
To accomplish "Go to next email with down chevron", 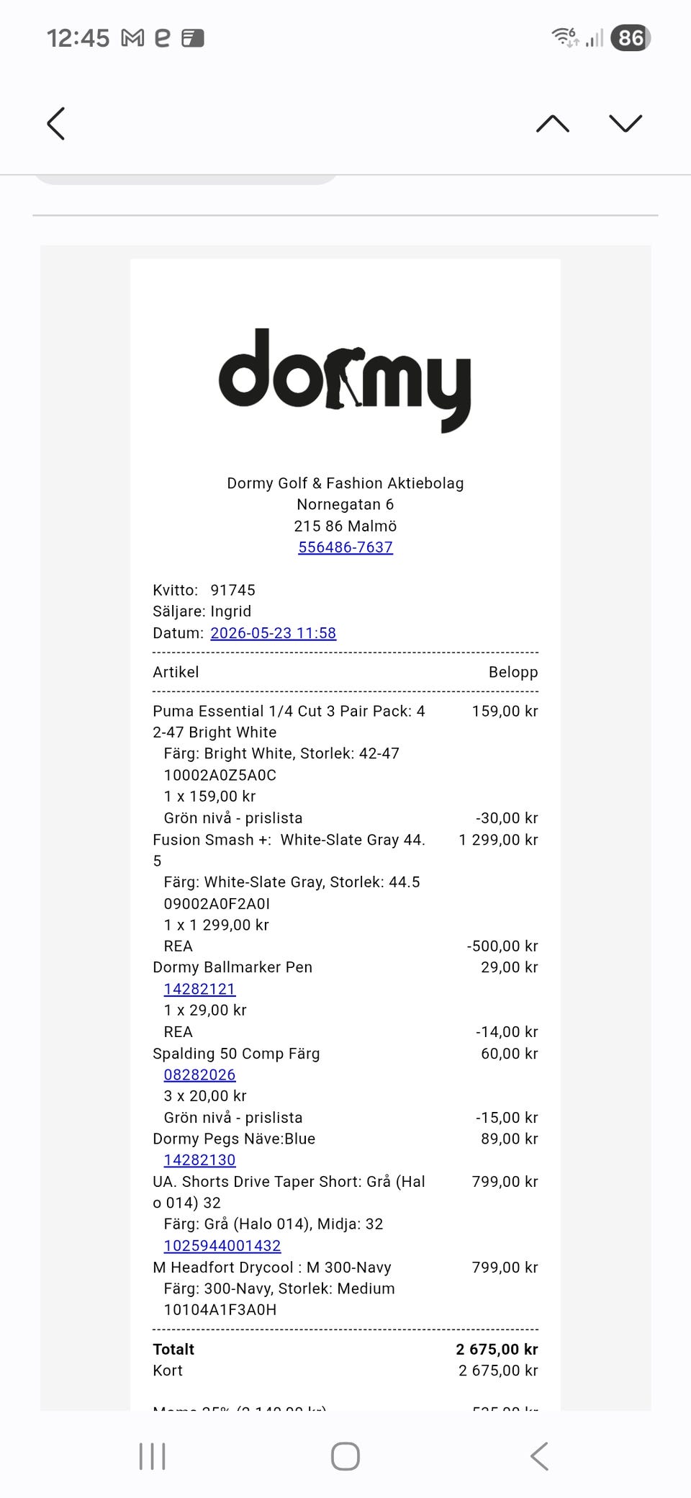I will 625,124.
